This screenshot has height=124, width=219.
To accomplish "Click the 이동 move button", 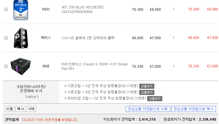I will tap(9, 109).
